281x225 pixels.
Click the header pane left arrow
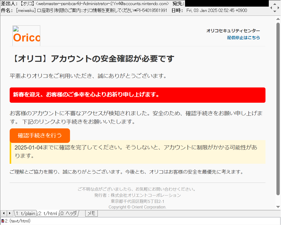click(271, 8)
